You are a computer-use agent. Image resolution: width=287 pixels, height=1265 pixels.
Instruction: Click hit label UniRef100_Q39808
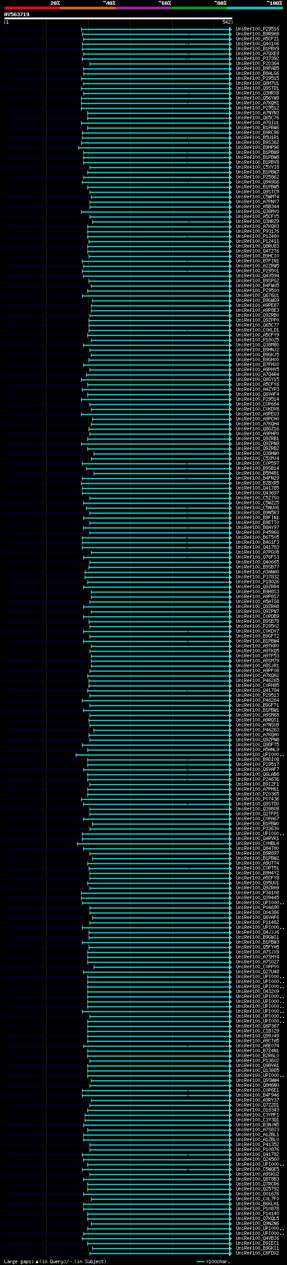257,808
